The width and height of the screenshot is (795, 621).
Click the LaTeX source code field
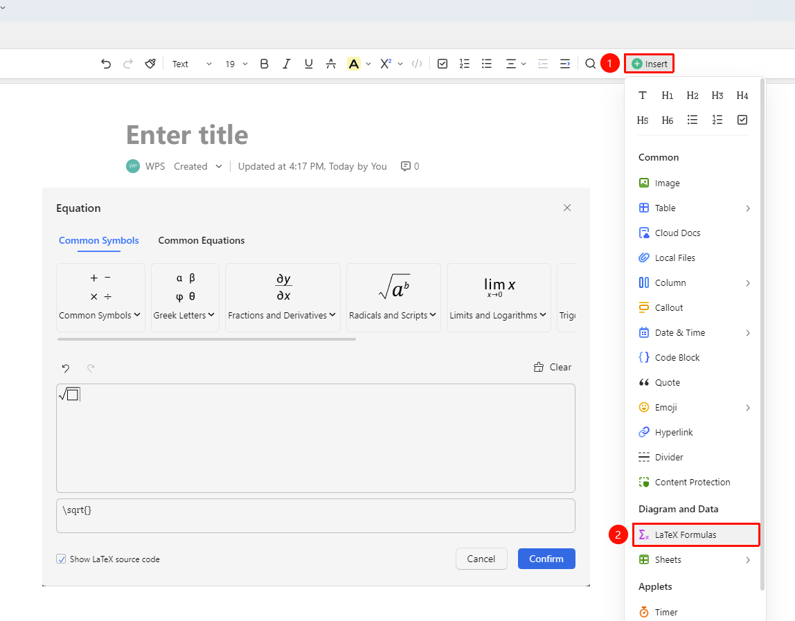pos(316,516)
